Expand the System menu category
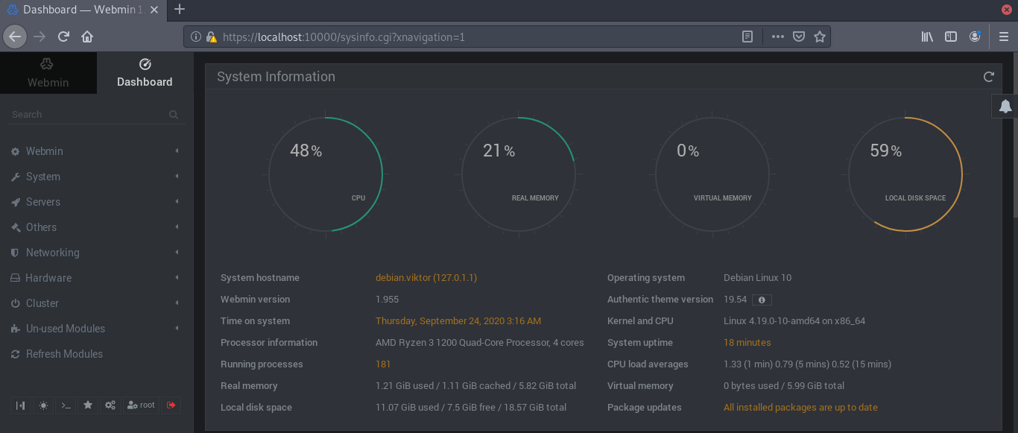1018x433 pixels. (43, 177)
